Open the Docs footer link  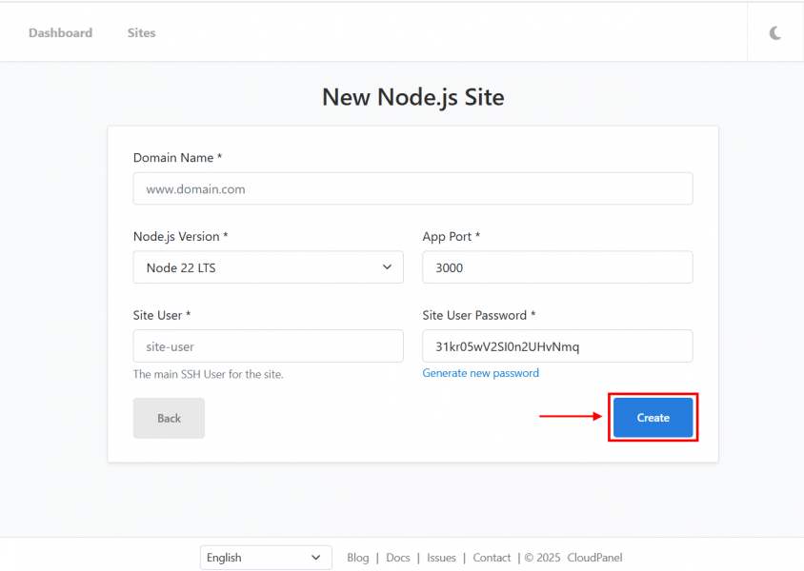tap(398, 557)
